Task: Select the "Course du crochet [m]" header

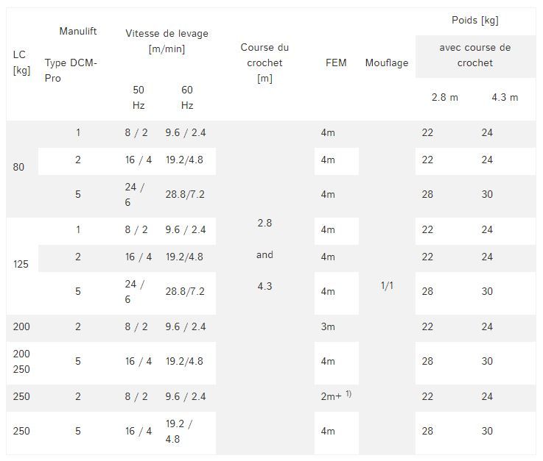Action: pos(265,63)
